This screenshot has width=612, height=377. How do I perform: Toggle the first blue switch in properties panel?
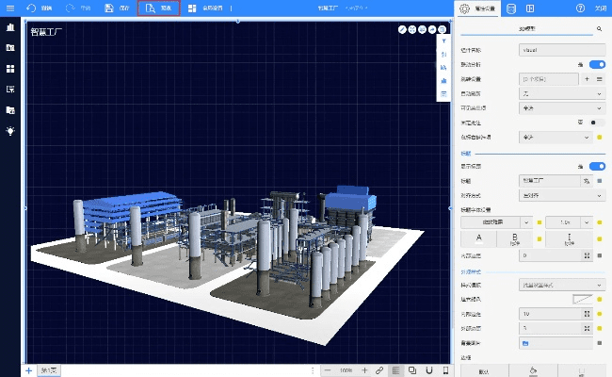596,64
